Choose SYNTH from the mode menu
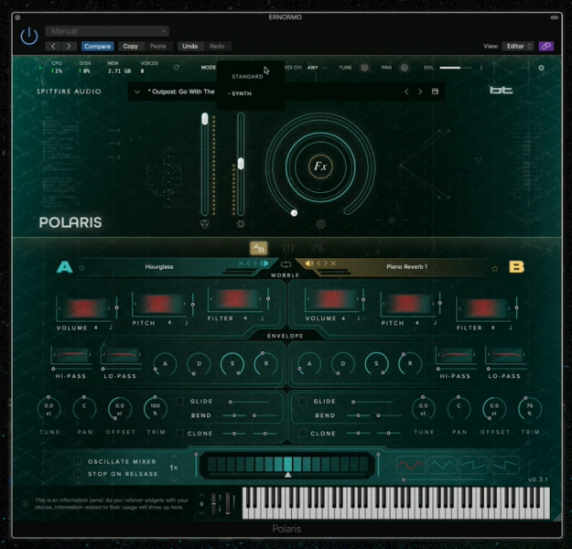This screenshot has height=549, width=572. (241, 93)
